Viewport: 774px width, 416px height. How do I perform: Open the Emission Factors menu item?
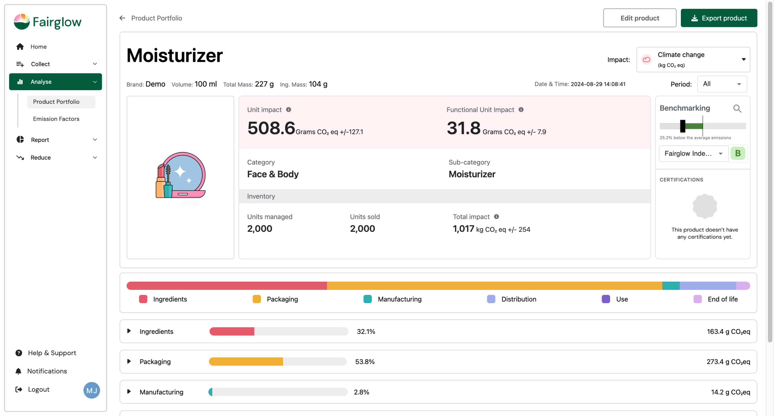click(x=56, y=119)
